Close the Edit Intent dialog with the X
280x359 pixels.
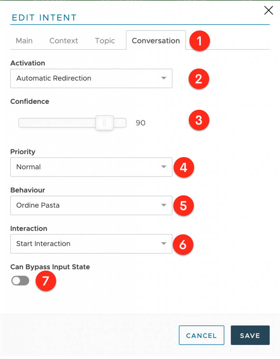coord(268,10)
